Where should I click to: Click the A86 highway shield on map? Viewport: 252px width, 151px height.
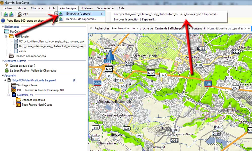click(x=208, y=84)
